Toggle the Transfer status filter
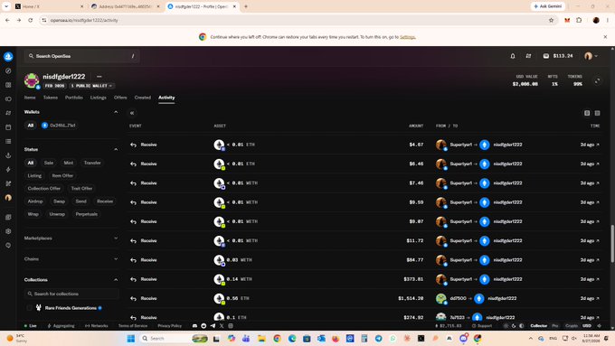Image resolution: width=615 pixels, height=346 pixels. point(92,163)
